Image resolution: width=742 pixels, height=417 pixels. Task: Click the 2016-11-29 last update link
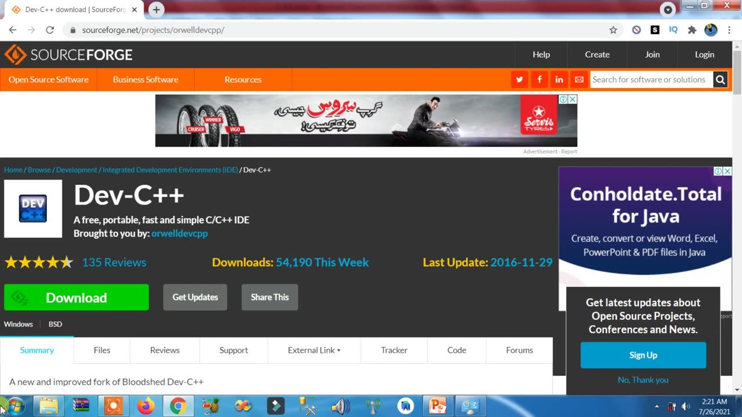[522, 262]
